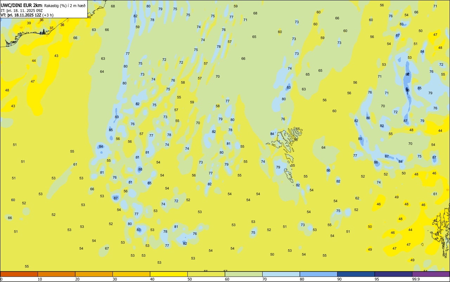Click the '10' legend tick label
450x282 pixels.
coord(40,279)
